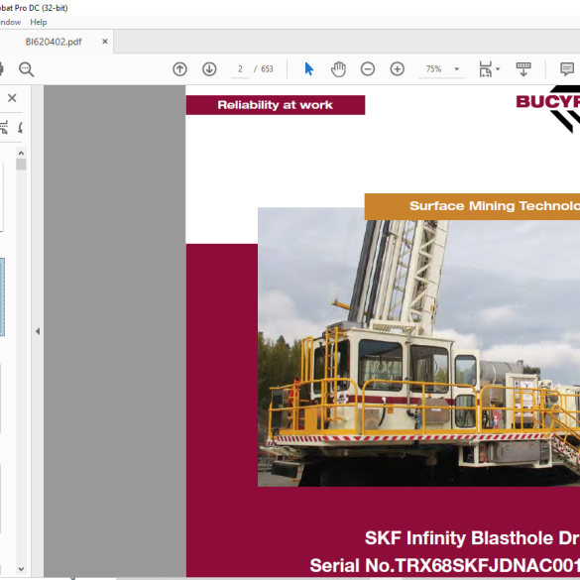
Task: Collapse the navigation pane with side arrow
Action: click(38, 331)
